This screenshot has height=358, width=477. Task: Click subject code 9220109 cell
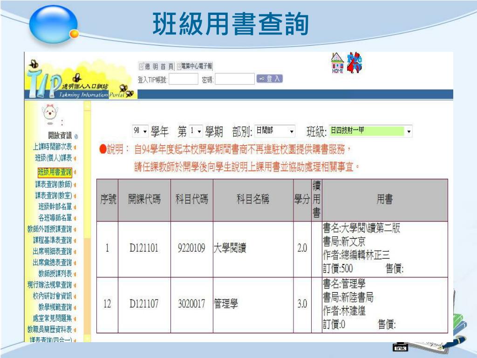click(191, 248)
